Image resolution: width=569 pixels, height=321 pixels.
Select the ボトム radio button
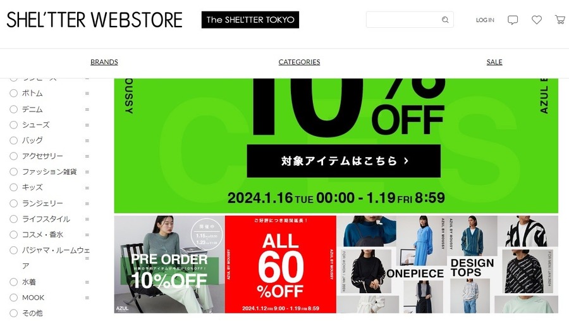(x=13, y=94)
